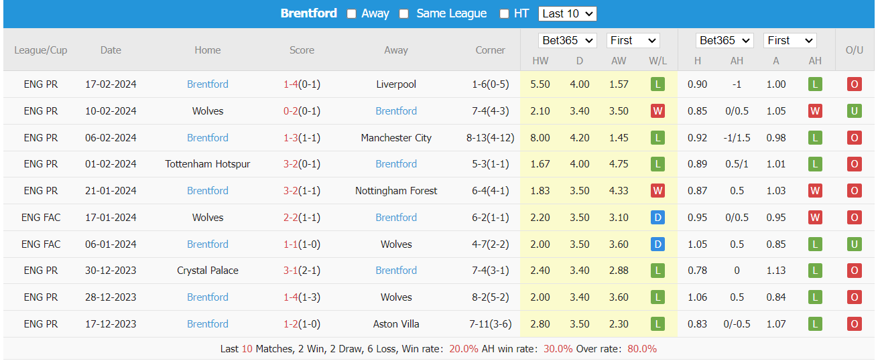Open the first Bet365 bookmaker dropdown
Viewport: 880px width, 363px height.
click(568, 40)
